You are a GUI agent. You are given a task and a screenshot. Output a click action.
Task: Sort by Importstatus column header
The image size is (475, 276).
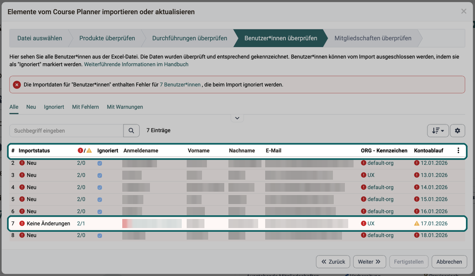pos(34,150)
